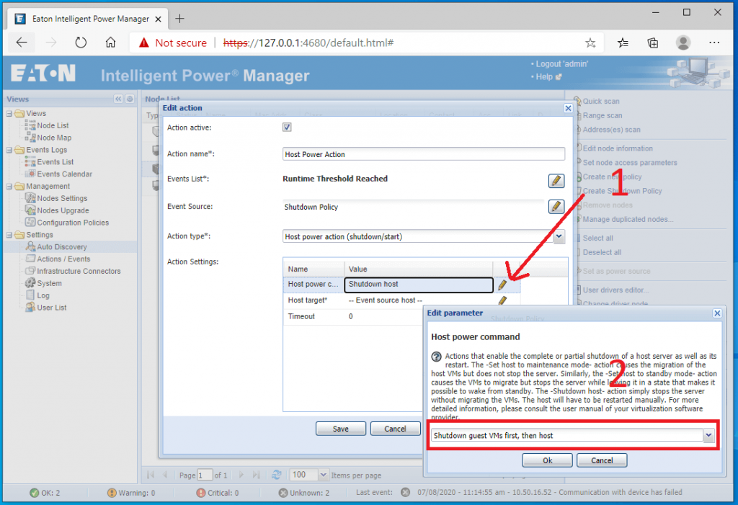
Task: Save the Edit action dialog
Action: [x=341, y=429]
